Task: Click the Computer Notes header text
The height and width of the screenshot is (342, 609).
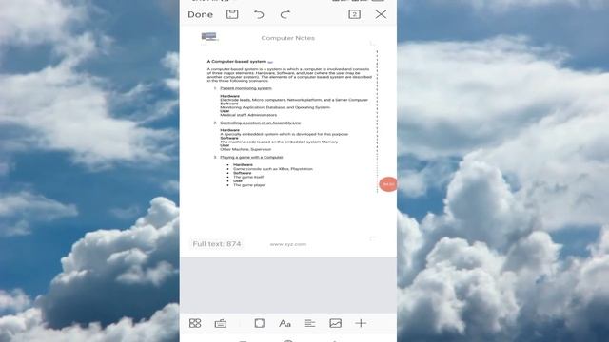Action: pos(287,38)
